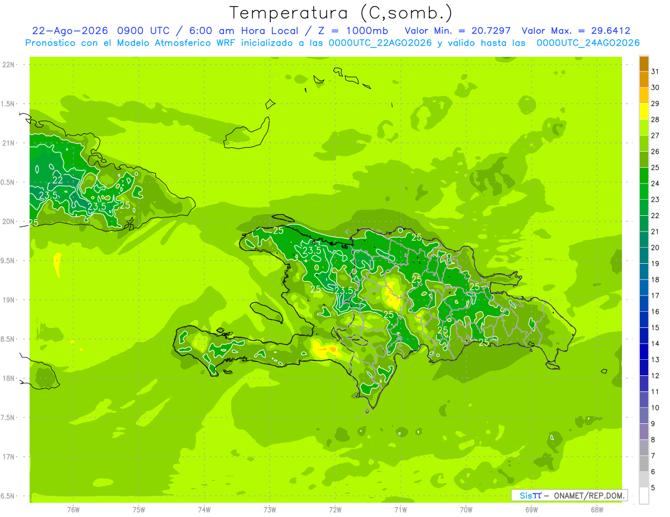
Task: Click the '22N' latitude axis label
Action: 8,64
